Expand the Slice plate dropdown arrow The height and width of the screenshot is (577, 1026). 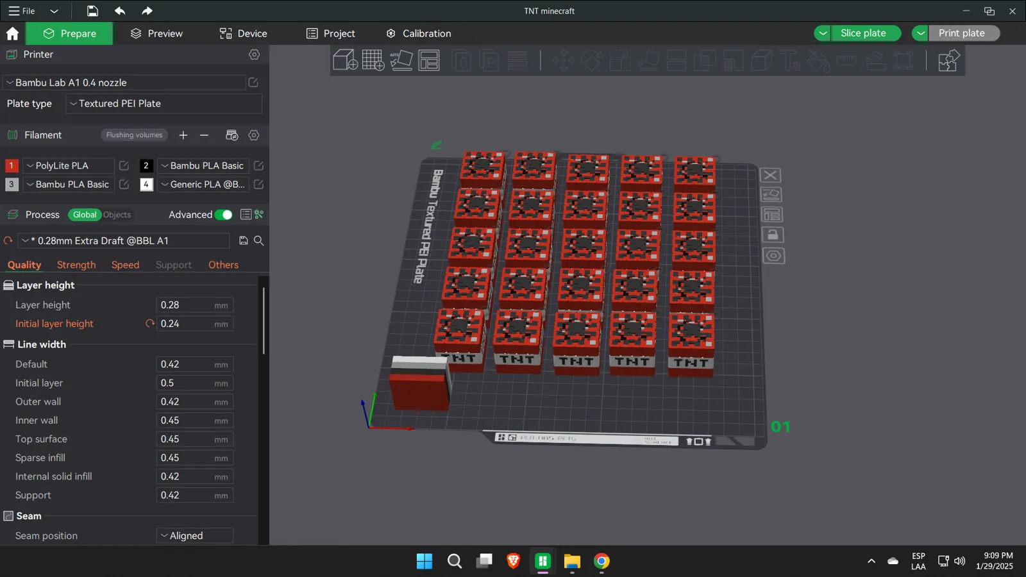[823, 33]
